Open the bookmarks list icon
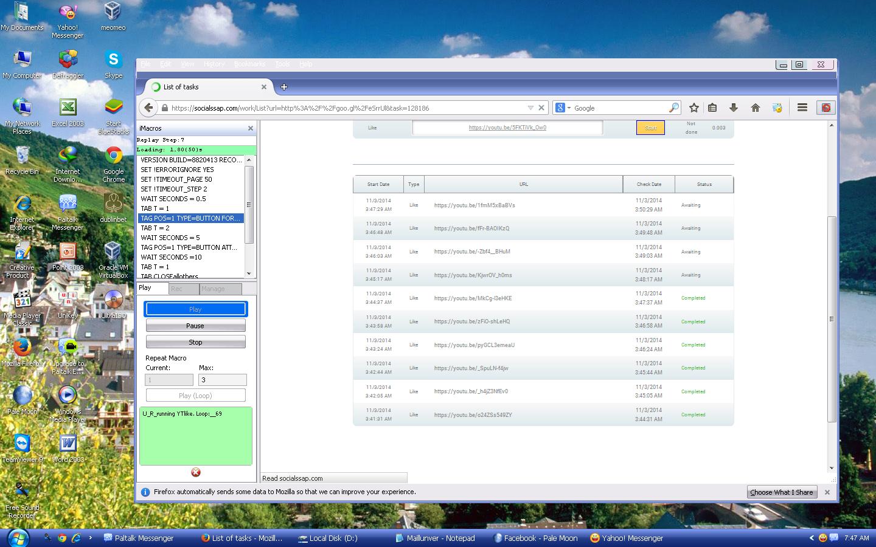This screenshot has height=547, width=876. point(712,108)
